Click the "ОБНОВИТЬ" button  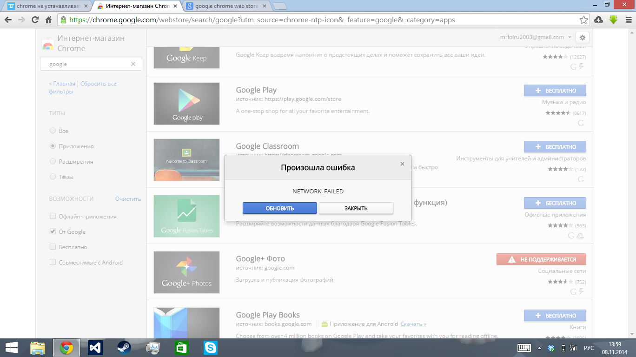coord(280,208)
